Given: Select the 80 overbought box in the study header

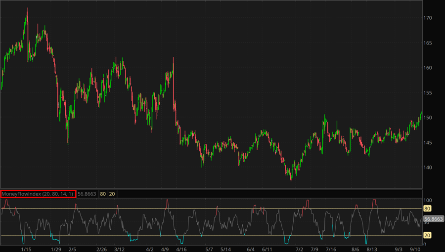Looking at the screenshot, I should click(x=103, y=194).
